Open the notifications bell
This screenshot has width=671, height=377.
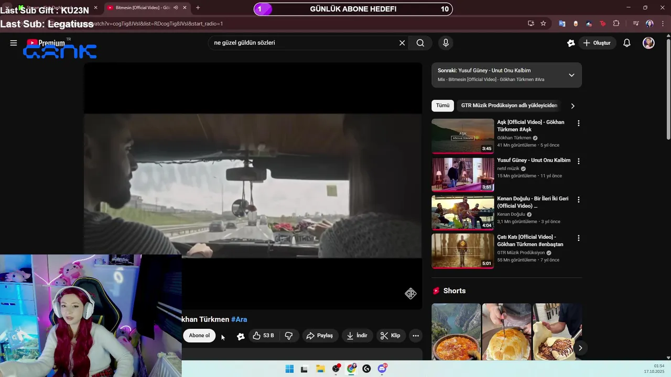(627, 43)
